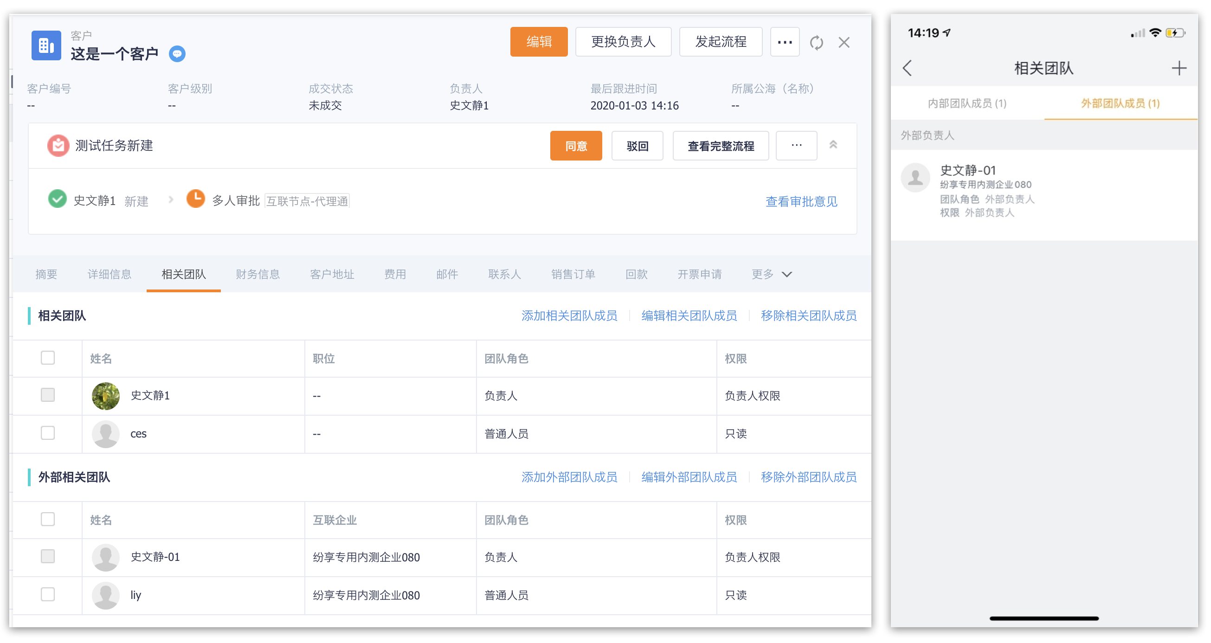Click the liy member avatar
The width and height of the screenshot is (1211, 643).
105,596
